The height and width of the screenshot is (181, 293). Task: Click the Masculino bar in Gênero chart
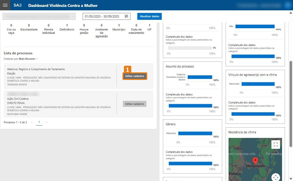click(x=195, y=133)
